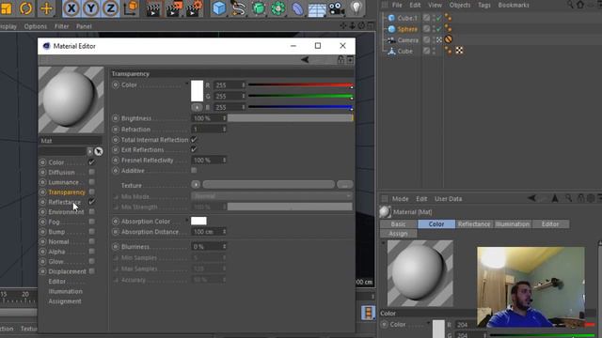Image resolution: width=602 pixels, height=338 pixels.
Task: Uncheck the Color channel checkbox
Action: coord(92,162)
